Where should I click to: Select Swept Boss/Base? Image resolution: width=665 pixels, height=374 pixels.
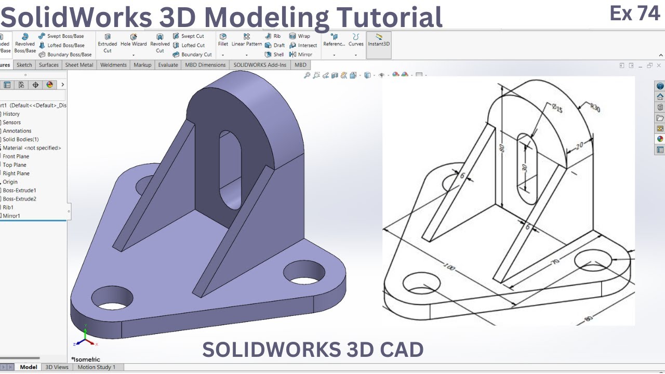click(61, 36)
